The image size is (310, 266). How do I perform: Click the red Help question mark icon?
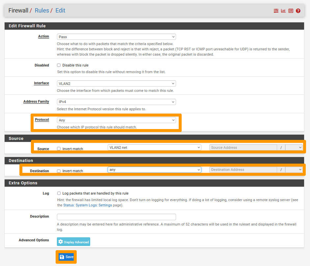pyautogui.click(x=298, y=11)
